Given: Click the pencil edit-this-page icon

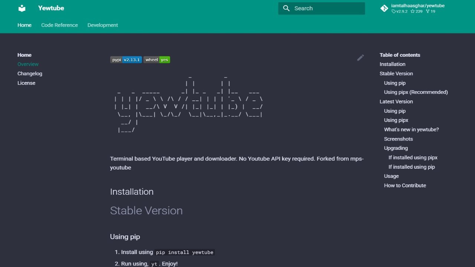Looking at the screenshot, I should pyautogui.click(x=360, y=57).
